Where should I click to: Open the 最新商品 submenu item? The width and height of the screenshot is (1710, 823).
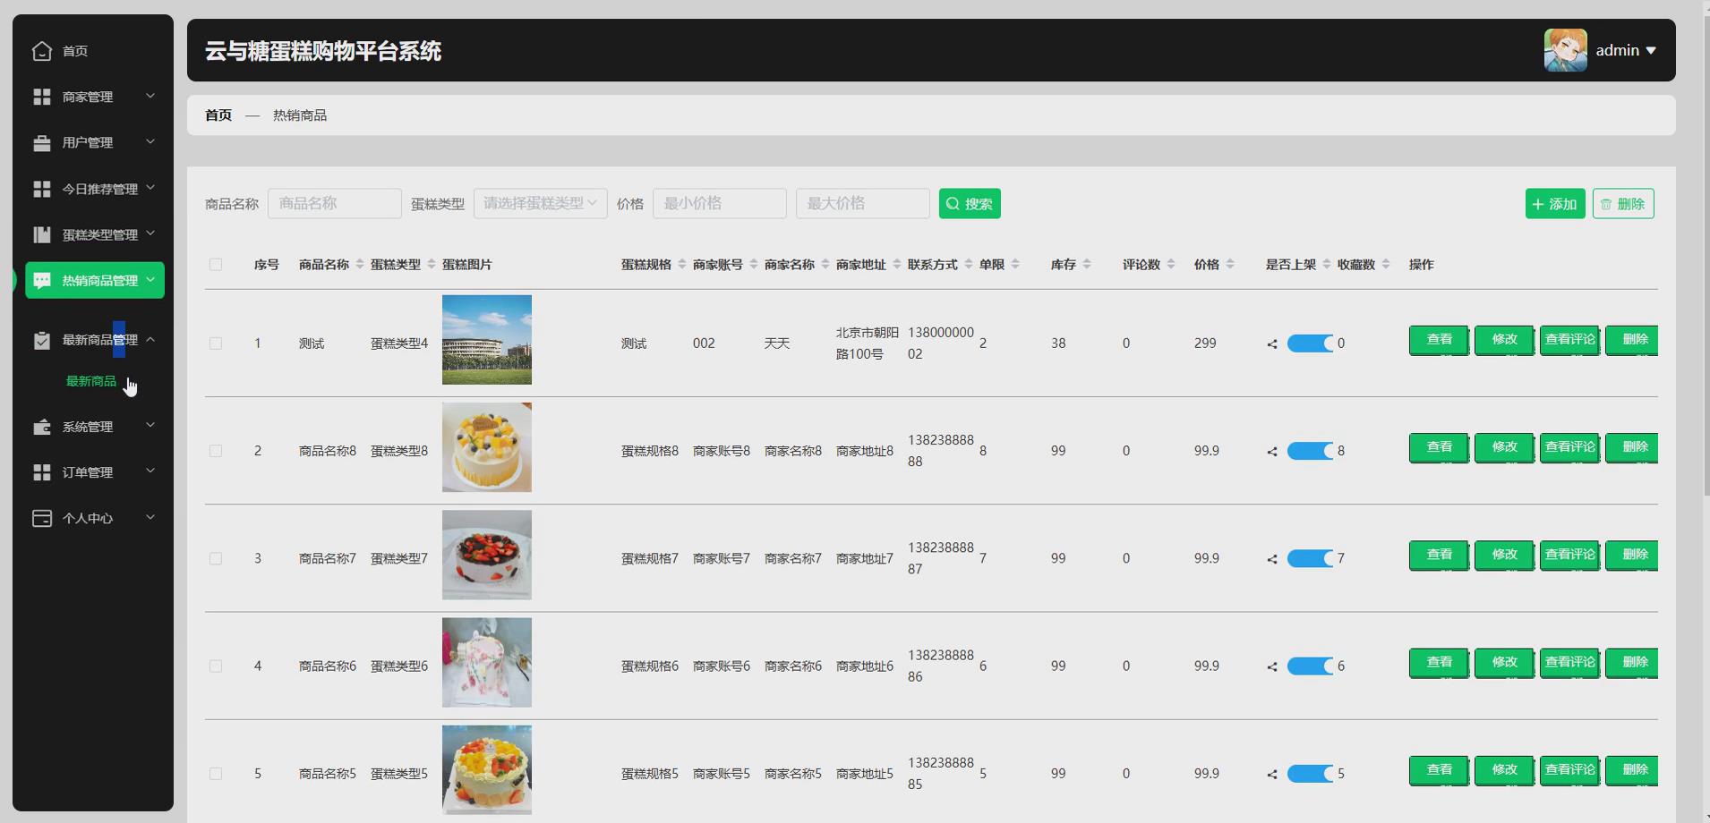pos(91,381)
